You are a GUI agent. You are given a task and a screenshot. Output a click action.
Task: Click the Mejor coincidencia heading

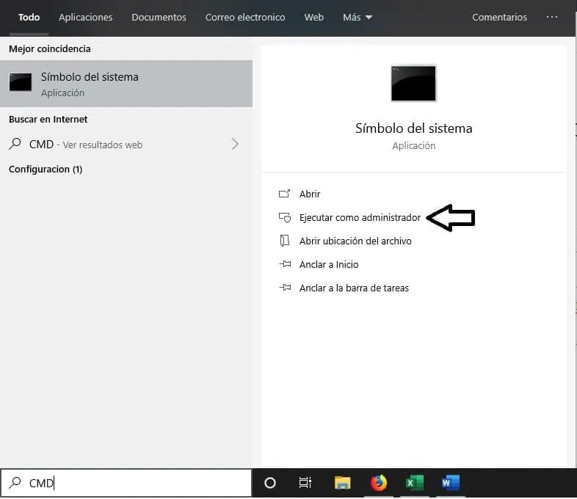[50, 49]
